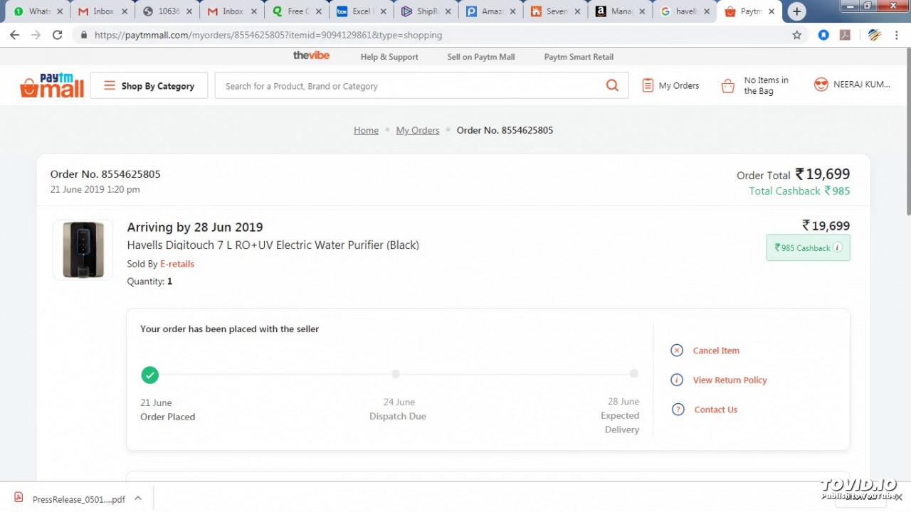Click the browser address bar URL
Screen dimensions: 911x512
(x=268, y=35)
